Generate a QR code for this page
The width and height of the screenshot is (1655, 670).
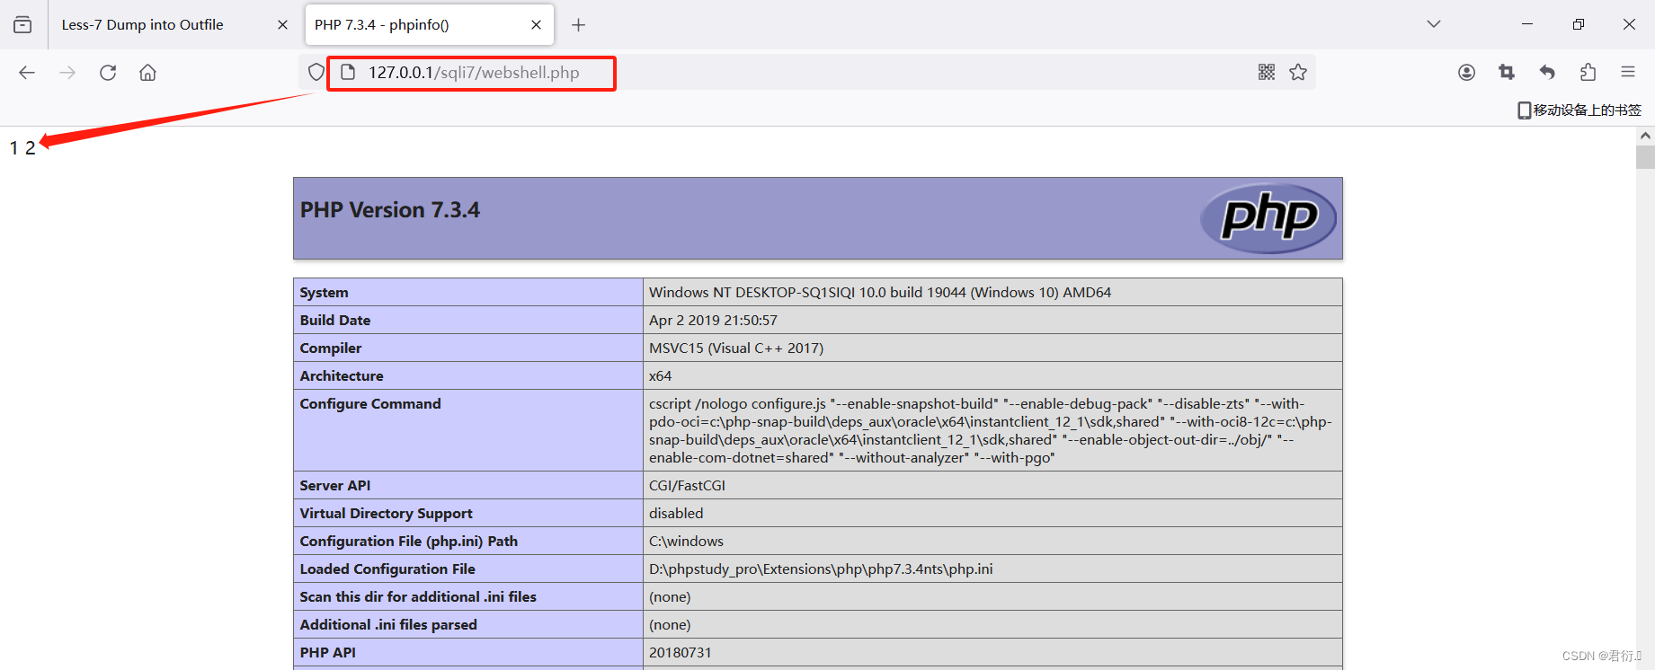[x=1267, y=72]
